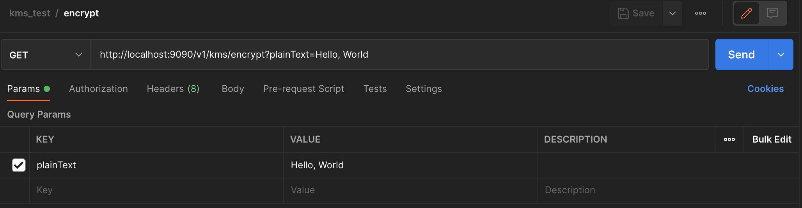Open the comments icon panel
The width and height of the screenshot is (802, 208).
click(772, 13)
